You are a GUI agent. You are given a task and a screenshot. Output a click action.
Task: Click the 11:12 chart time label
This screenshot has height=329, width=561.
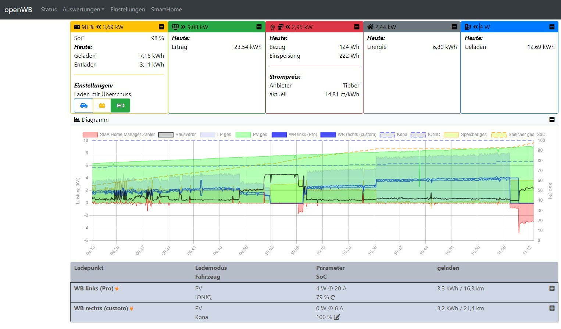[x=527, y=250]
